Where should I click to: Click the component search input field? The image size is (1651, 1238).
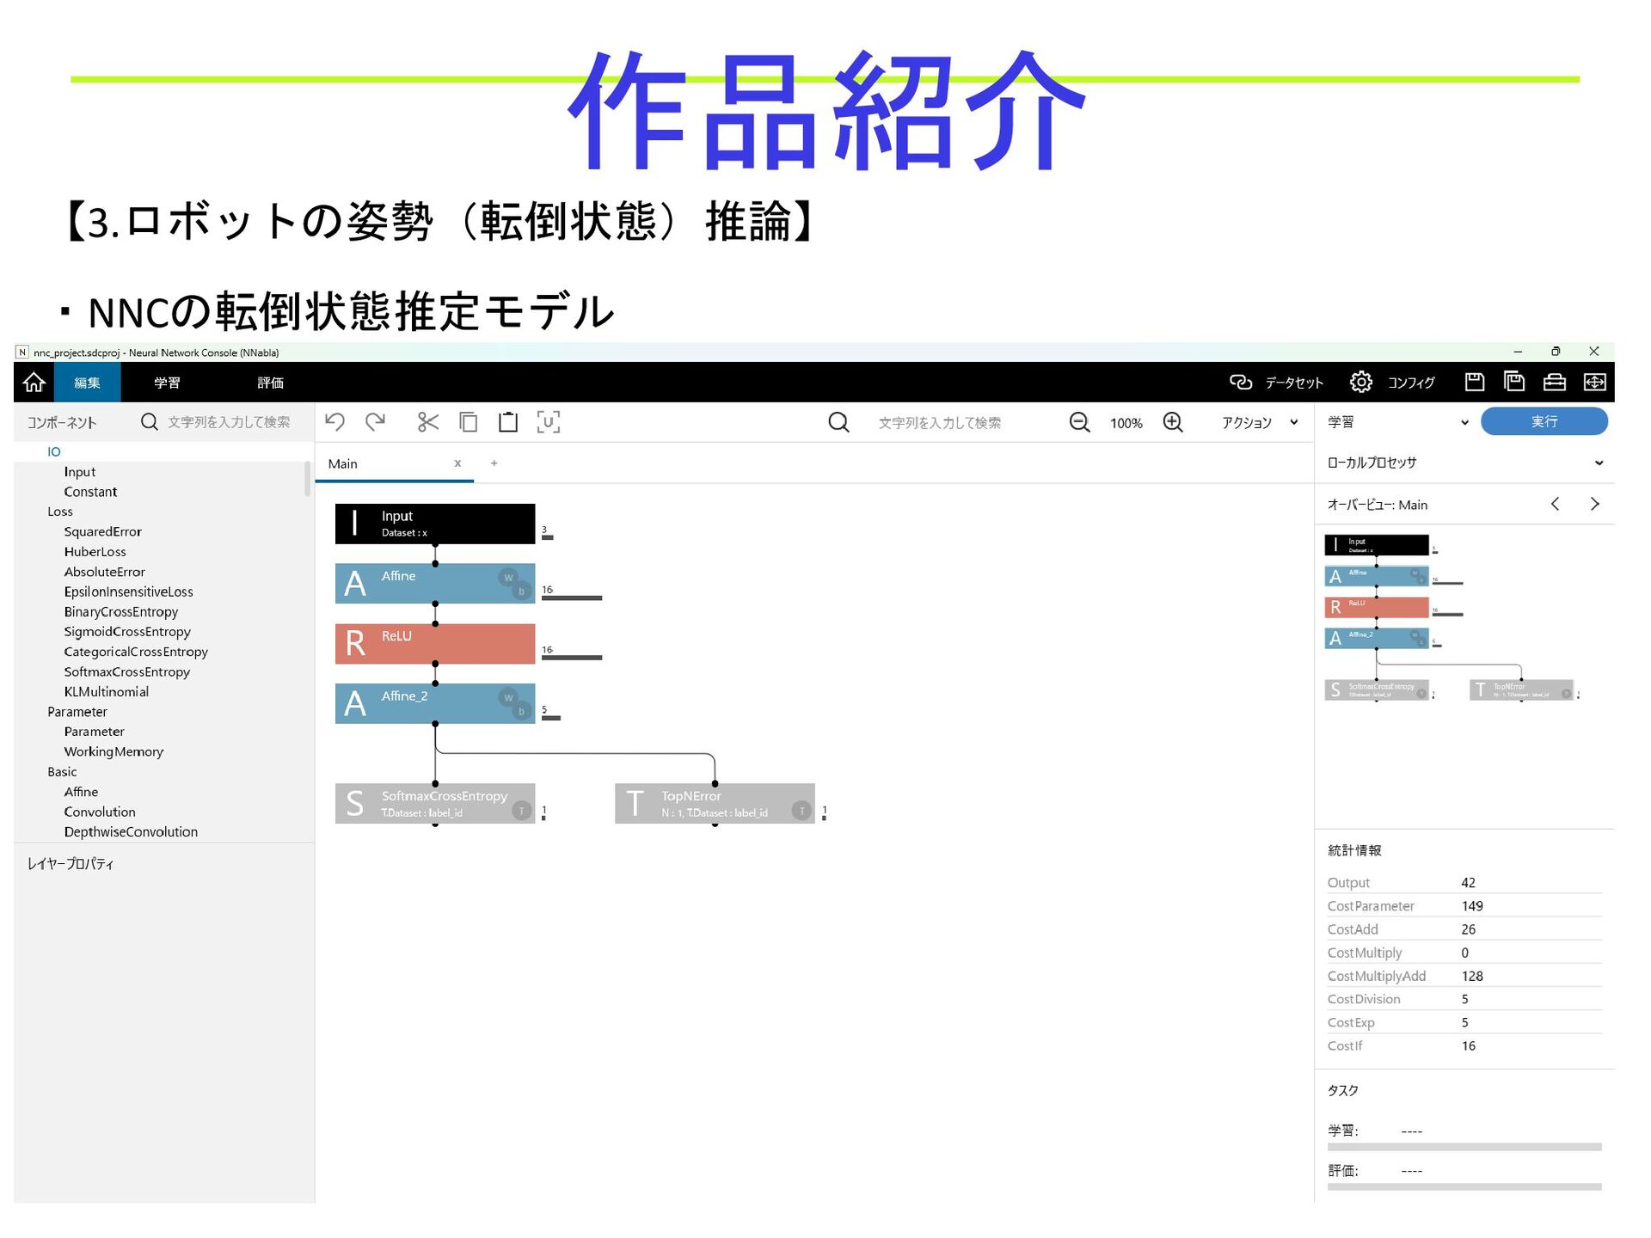[229, 422]
